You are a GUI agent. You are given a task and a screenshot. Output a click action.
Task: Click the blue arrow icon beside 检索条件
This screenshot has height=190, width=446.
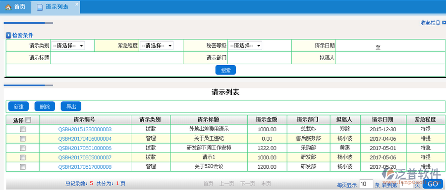point(8,36)
